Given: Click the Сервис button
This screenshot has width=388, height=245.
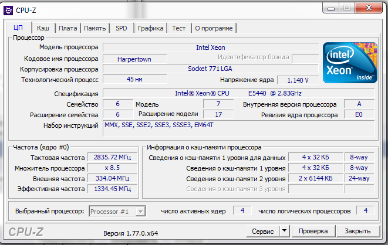Looking at the screenshot, I should pos(263,231).
